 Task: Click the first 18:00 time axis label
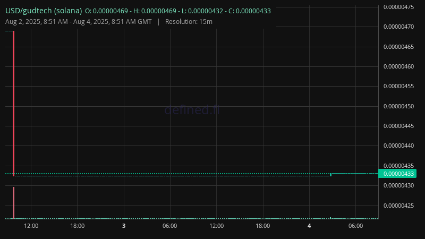[77, 226]
